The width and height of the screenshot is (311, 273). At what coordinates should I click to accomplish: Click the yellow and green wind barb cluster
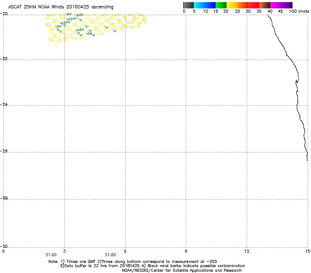[95, 28]
